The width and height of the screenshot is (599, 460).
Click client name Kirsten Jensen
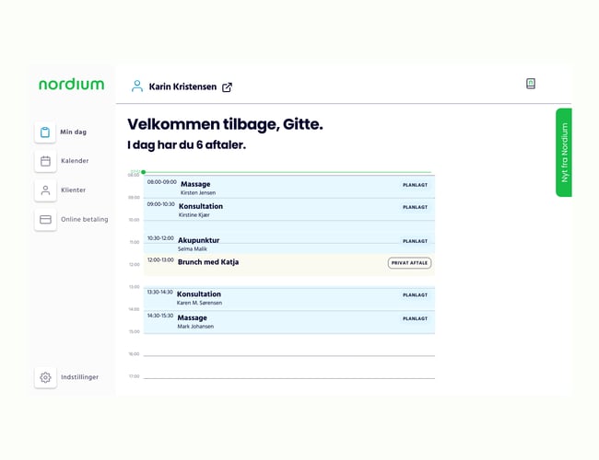(198, 193)
